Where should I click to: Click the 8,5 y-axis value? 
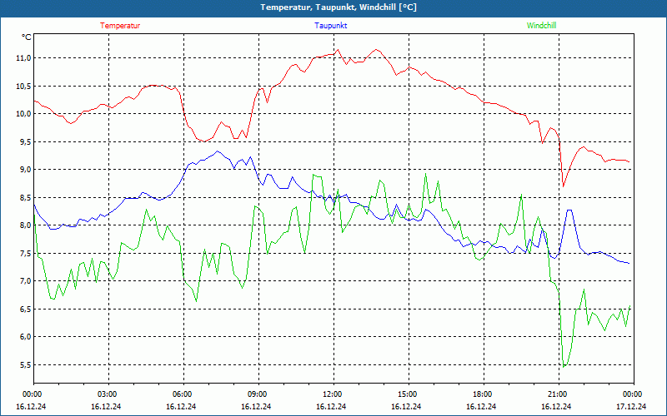25,197
